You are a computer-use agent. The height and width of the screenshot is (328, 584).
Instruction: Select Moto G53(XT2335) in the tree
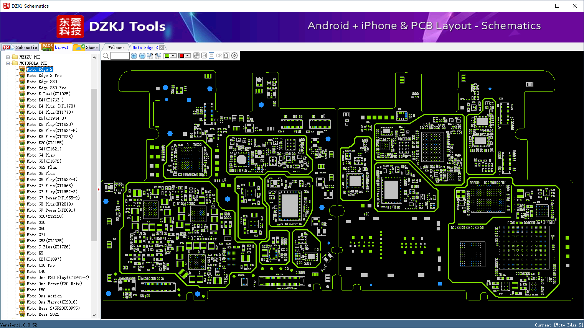45,241
